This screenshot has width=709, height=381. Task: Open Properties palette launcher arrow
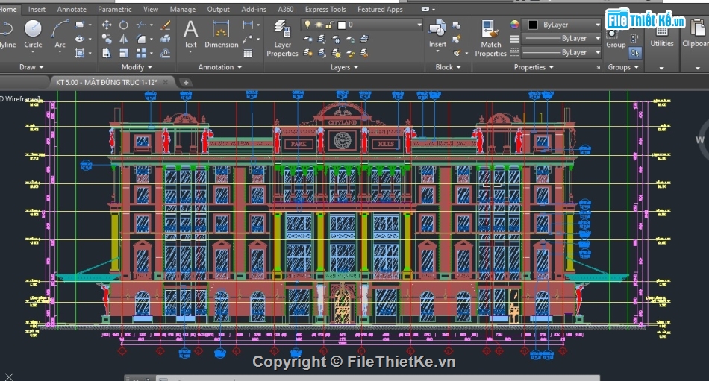(x=599, y=67)
